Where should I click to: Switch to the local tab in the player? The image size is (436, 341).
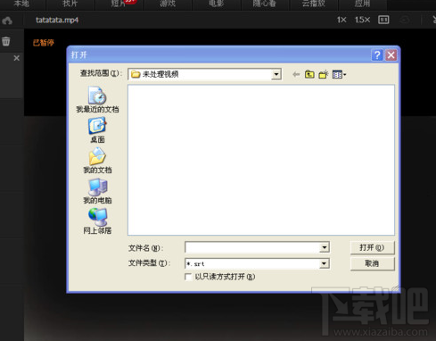21,4
